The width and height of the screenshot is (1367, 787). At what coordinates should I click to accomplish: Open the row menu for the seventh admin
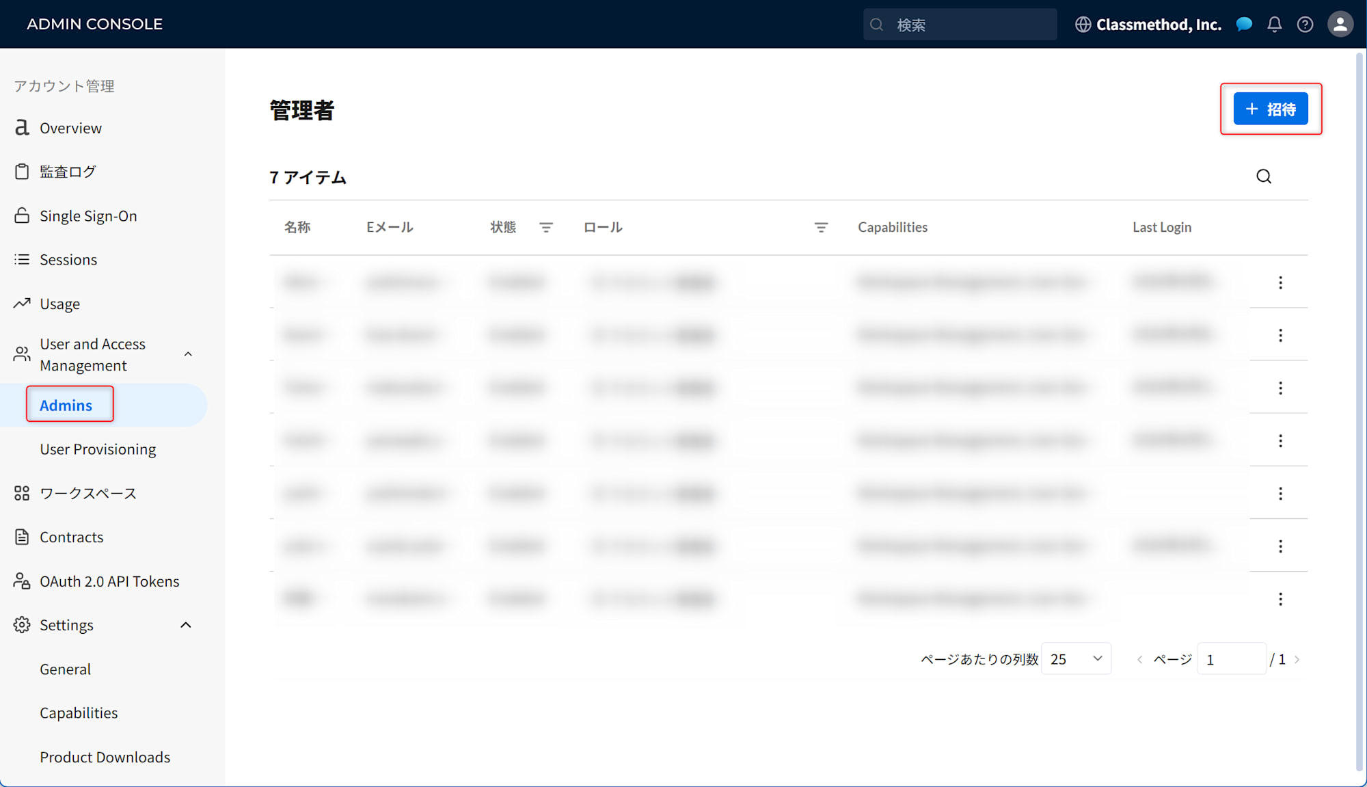pos(1280,599)
